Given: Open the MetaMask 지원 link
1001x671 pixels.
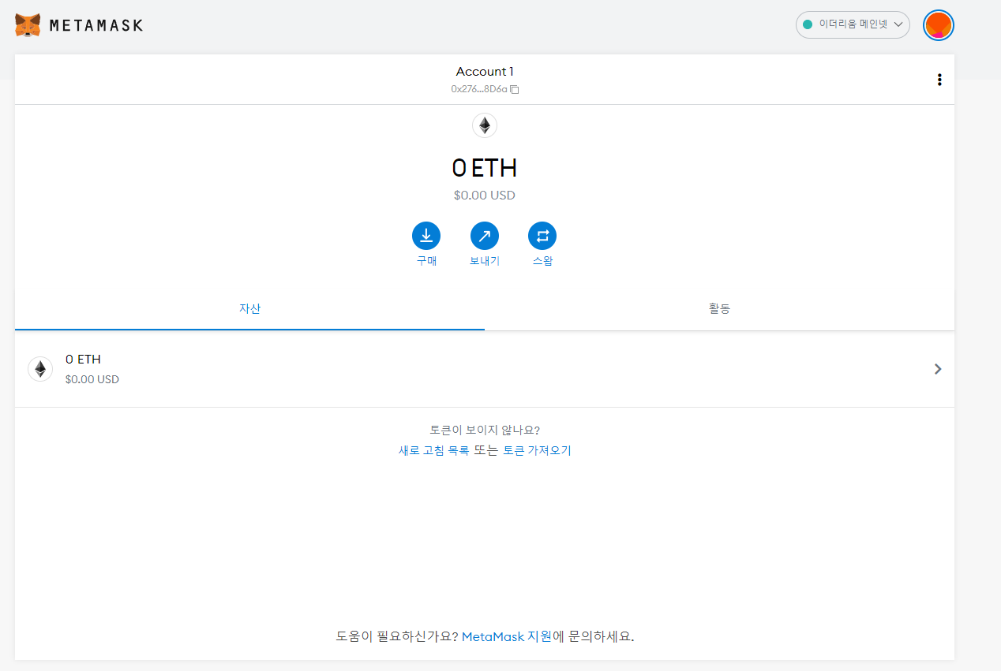Looking at the screenshot, I should (506, 636).
